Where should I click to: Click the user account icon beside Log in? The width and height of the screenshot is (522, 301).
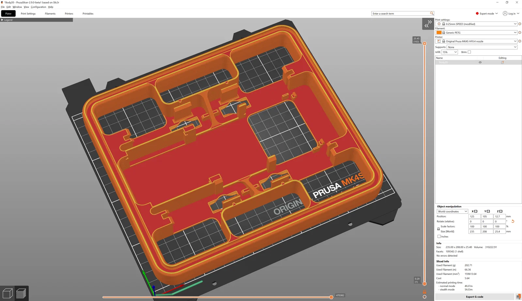pos(505,13)
